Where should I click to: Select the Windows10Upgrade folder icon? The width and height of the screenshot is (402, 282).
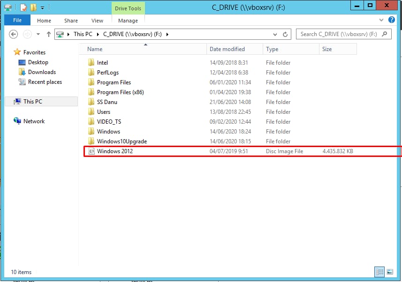pos(91,141)
